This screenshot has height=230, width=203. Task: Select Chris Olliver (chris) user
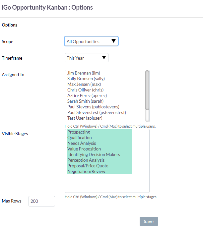[85, 90]
